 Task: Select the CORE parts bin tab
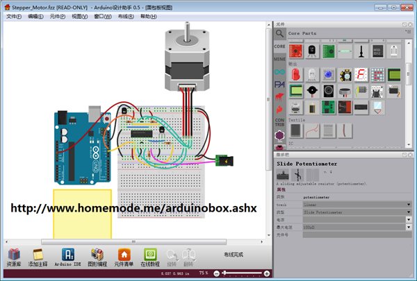[279, 46]
